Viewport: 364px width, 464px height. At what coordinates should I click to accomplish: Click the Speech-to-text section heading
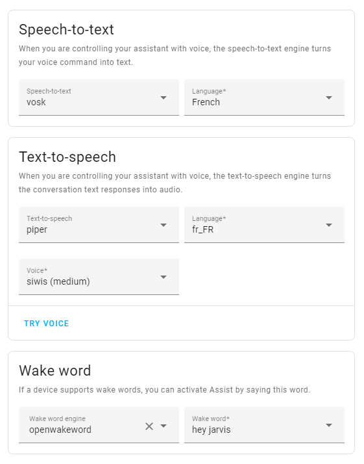click(x=66, y=30)
